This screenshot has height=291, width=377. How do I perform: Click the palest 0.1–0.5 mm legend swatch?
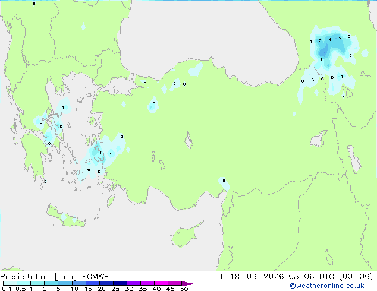(10, 283)
